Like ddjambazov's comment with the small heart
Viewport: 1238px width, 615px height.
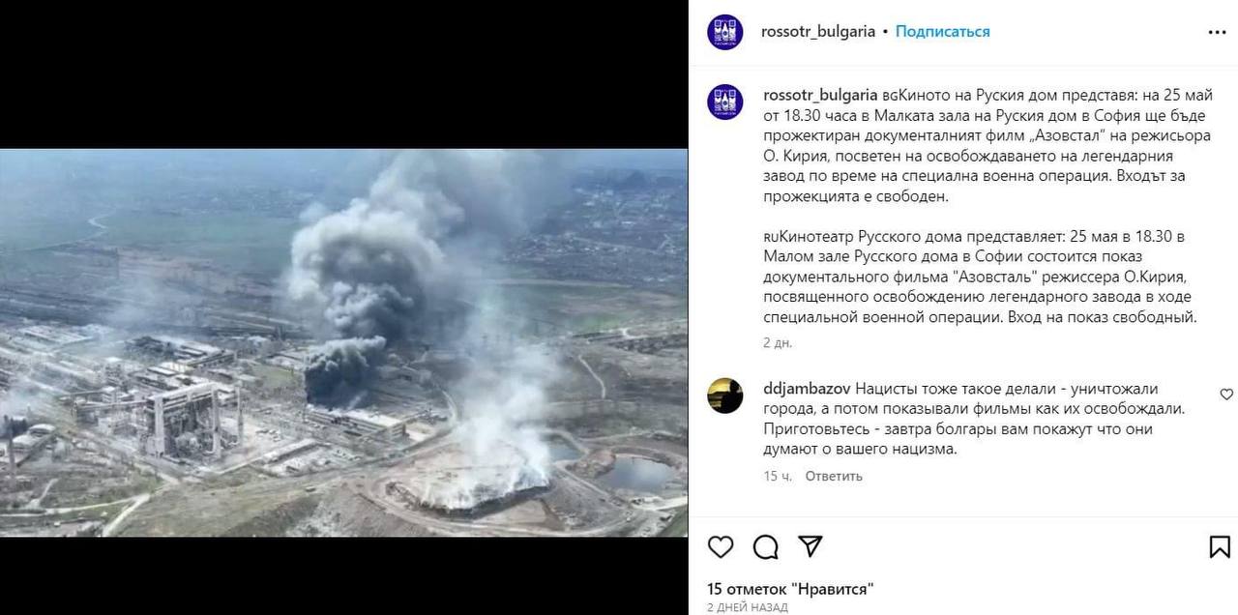coord(1226,394)
